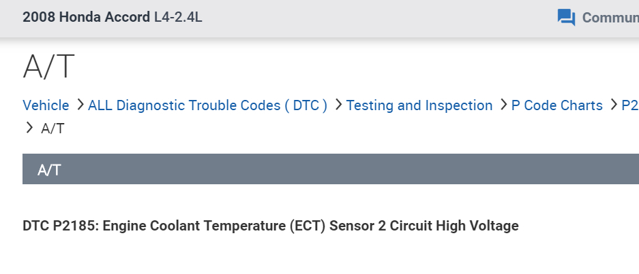Open the P Code Charts breadcrumb
This screenshot has width=639, height=274.
point(556,105)
